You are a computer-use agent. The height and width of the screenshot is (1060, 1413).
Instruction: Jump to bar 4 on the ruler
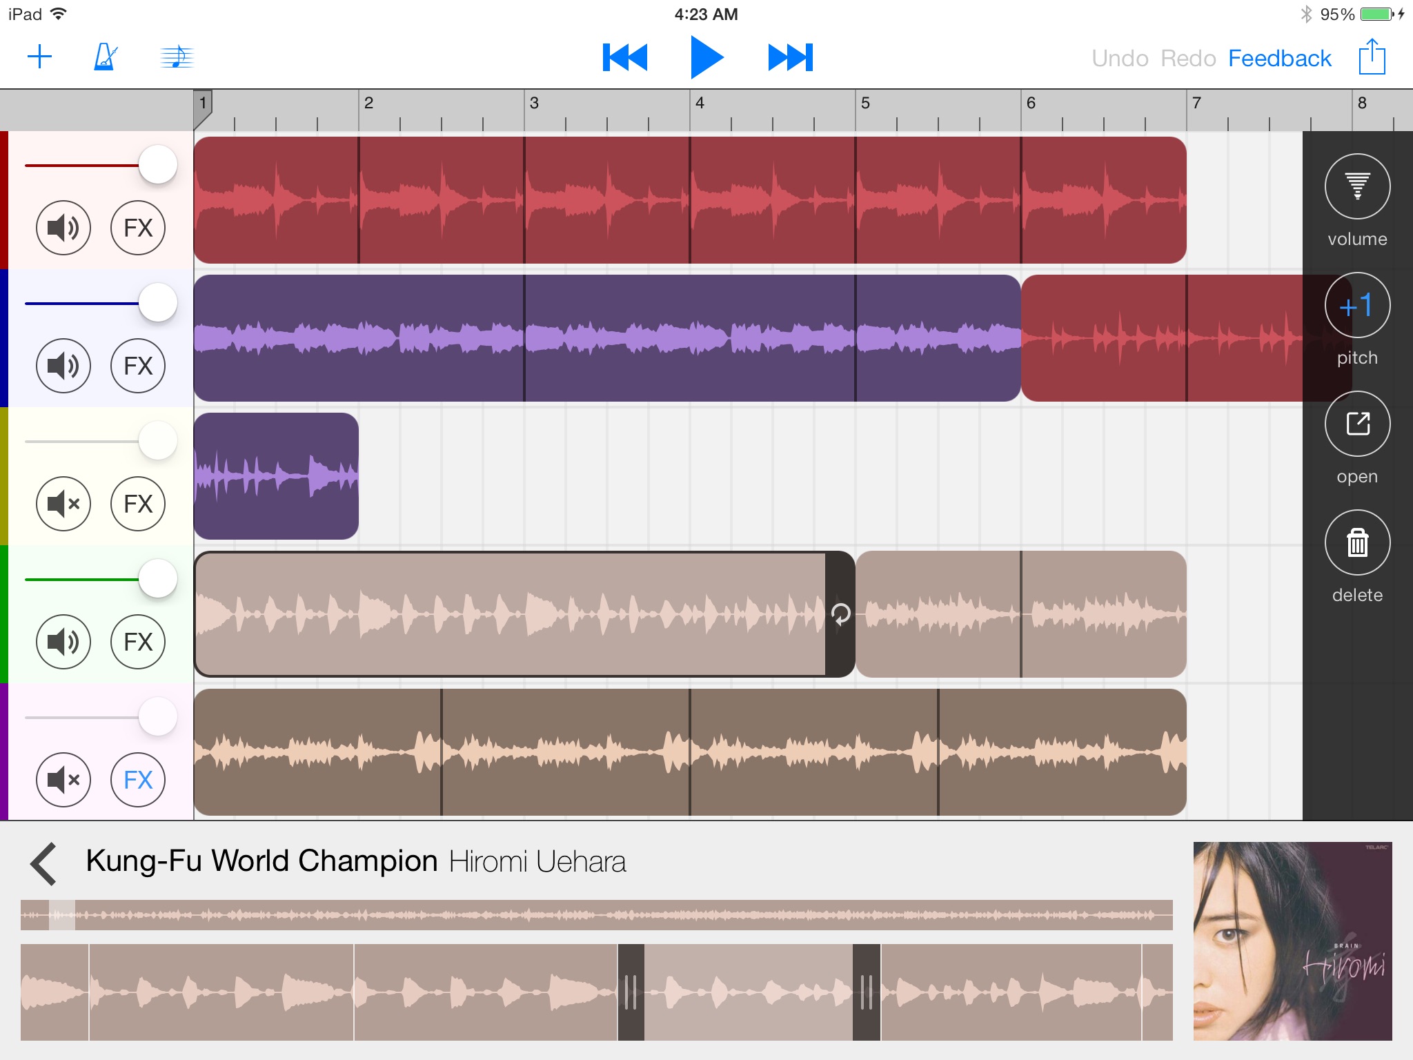coord(700,104)
